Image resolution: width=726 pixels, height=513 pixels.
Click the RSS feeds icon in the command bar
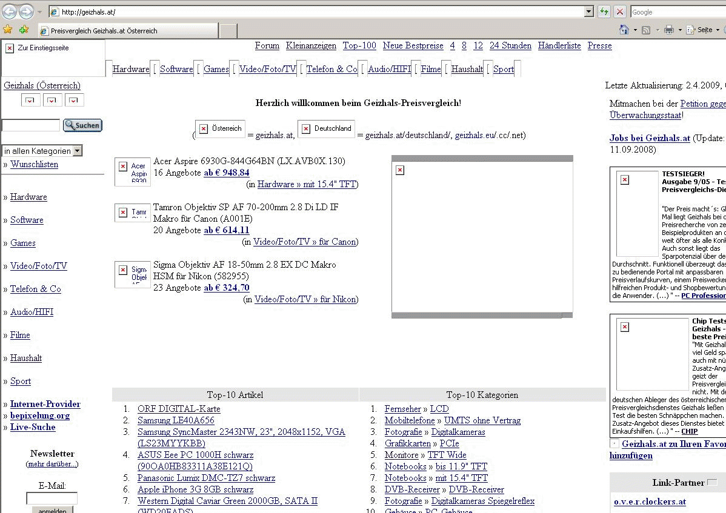coord(646,30)
